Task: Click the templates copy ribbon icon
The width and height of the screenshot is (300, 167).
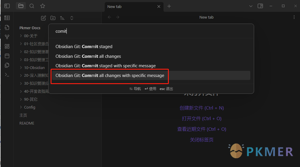Action: 7,65
